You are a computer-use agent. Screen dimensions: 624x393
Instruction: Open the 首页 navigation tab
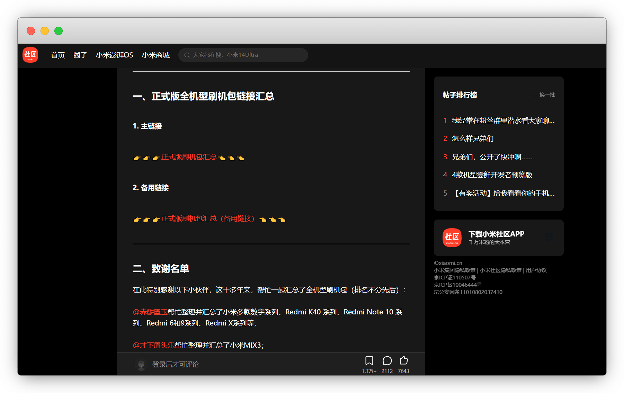tap(57, 55)
